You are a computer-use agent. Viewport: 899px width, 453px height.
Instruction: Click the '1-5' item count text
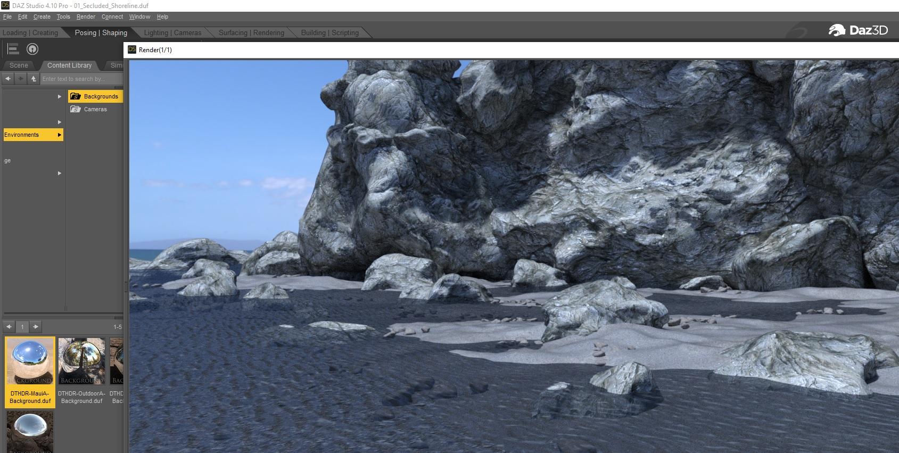(118, 327)
